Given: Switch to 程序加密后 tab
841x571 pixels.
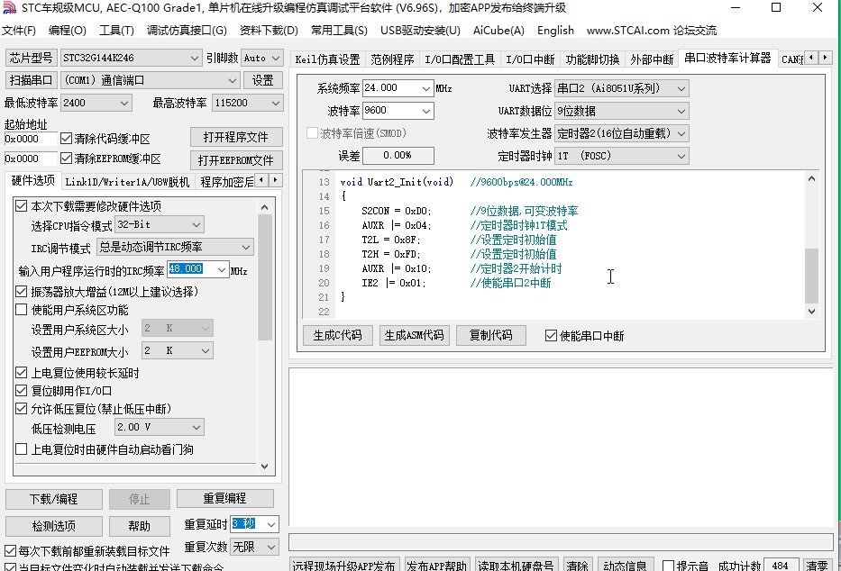Looking at the screenshot, I should click(226, 182).
